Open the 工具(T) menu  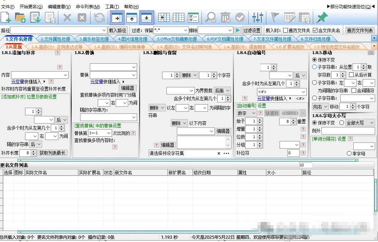point(112,6)
